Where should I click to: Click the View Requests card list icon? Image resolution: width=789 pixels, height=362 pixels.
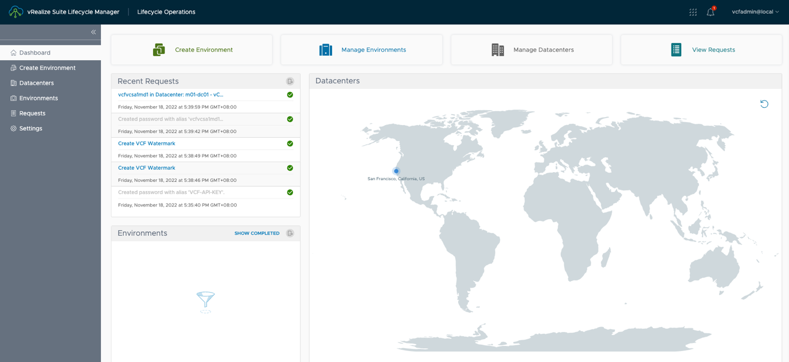pyautogui.click(x=676, y=50)
